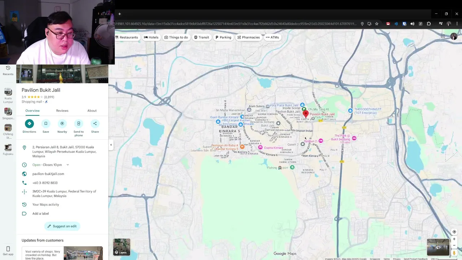This screenshot has width=462, height=260.
Task: Click Add a label
Action: [x=40, y=213]
